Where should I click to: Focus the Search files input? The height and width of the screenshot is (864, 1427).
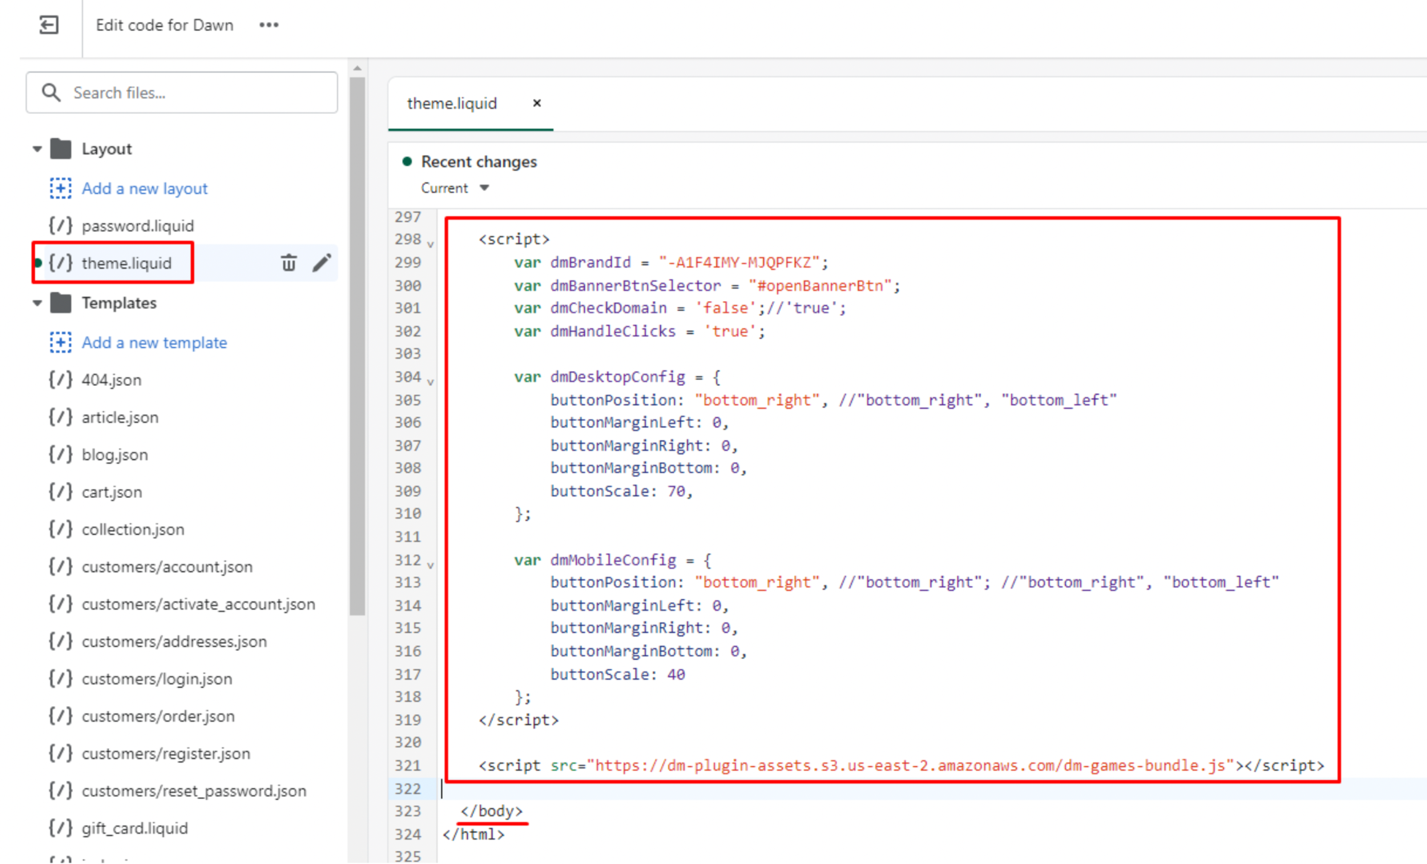tap(182, 92)
